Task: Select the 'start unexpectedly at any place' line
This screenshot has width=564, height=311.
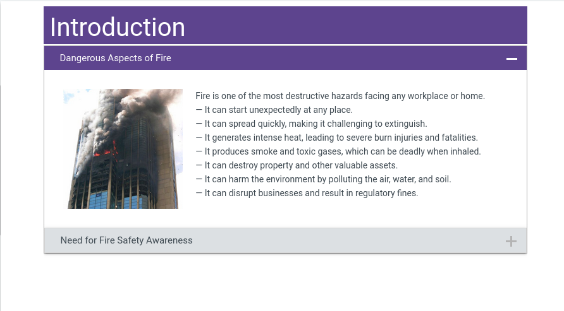Action: pos(274,110)
